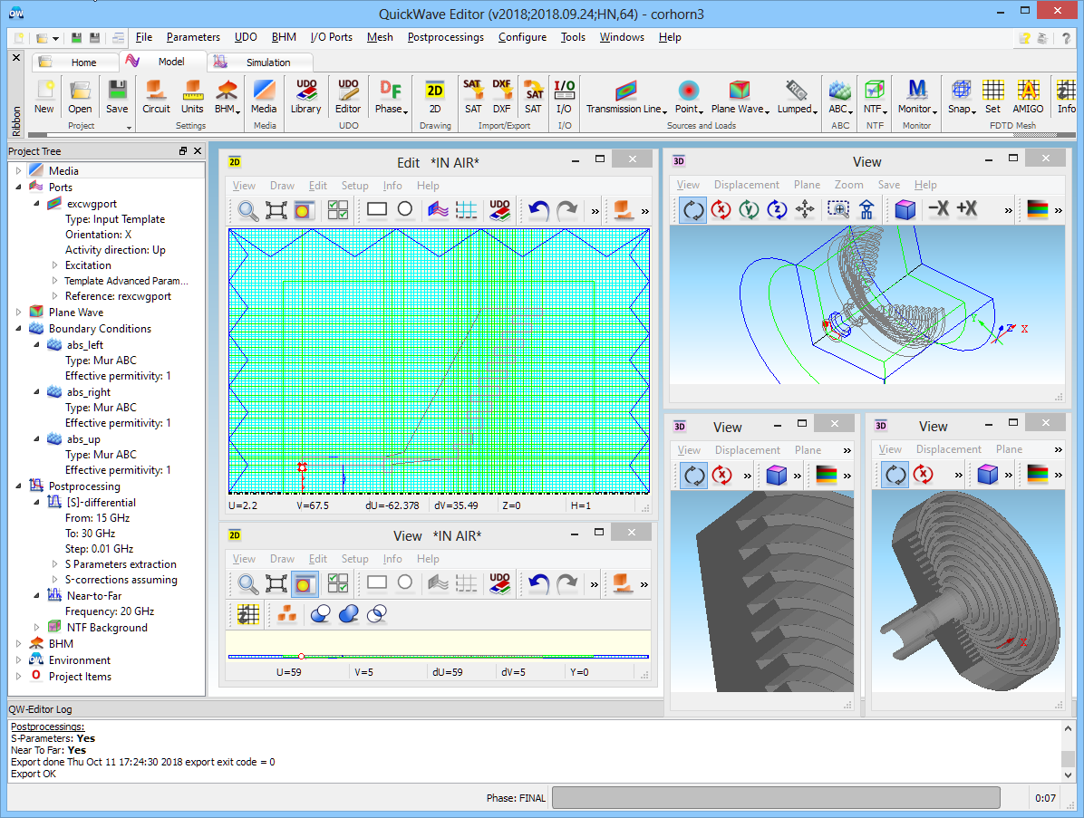Select the circle draw tool in Edit window
The width and height of the screenshot is (1084, 818).
[405, 209]
